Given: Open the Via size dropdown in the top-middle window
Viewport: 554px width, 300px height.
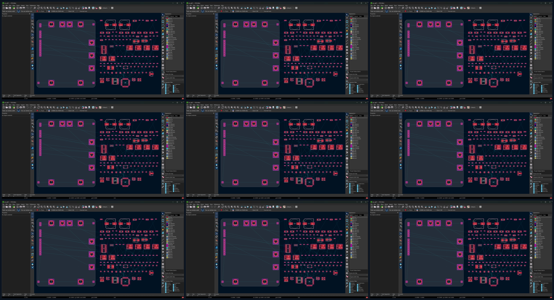Looking at the screenshot, I should (x=211, y=11).
